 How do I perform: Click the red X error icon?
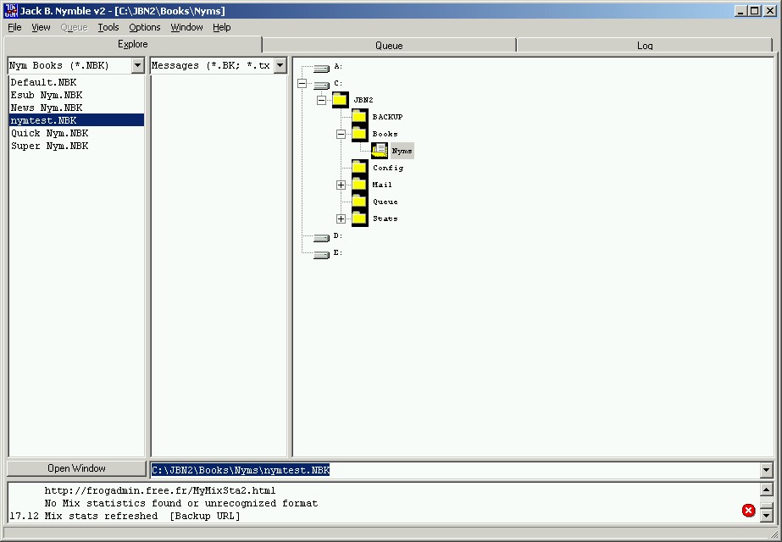(748, 510)
